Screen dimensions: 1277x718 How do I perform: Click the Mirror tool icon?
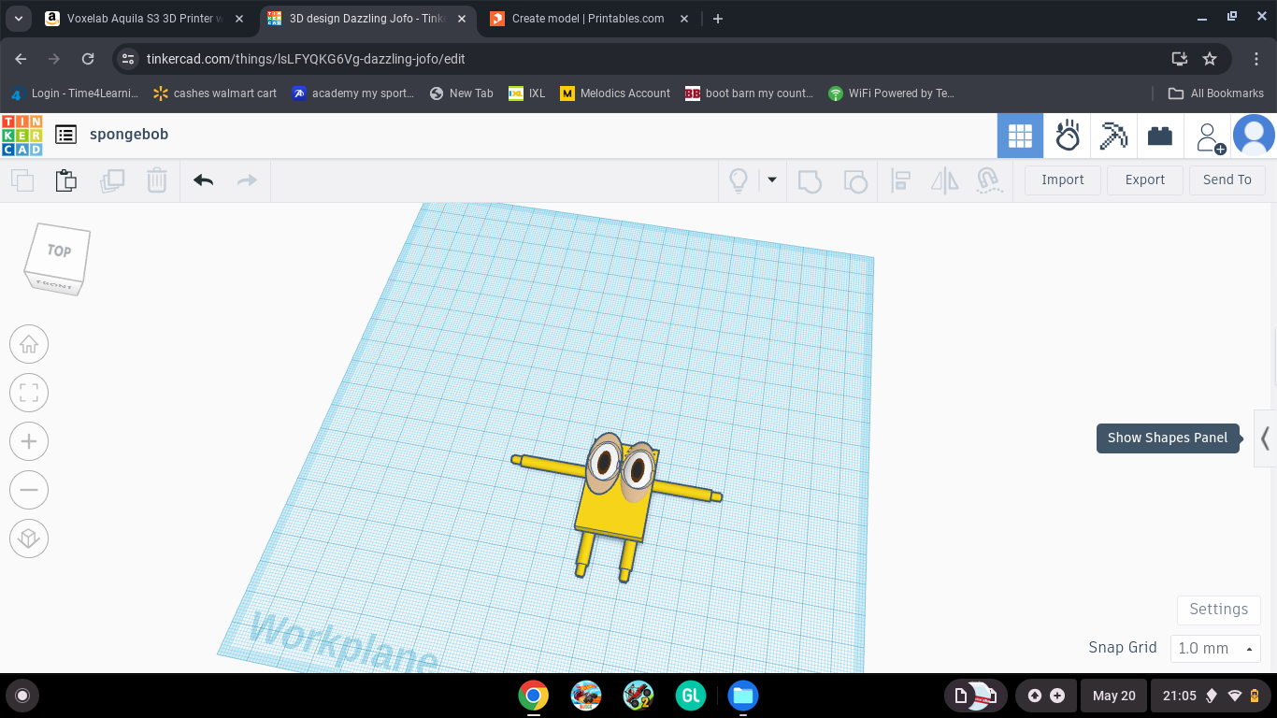945,180
